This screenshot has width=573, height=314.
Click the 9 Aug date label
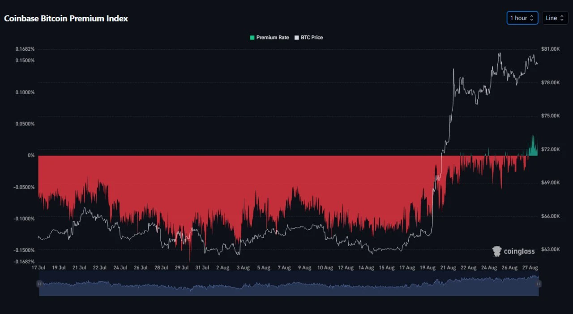(304, 268)
